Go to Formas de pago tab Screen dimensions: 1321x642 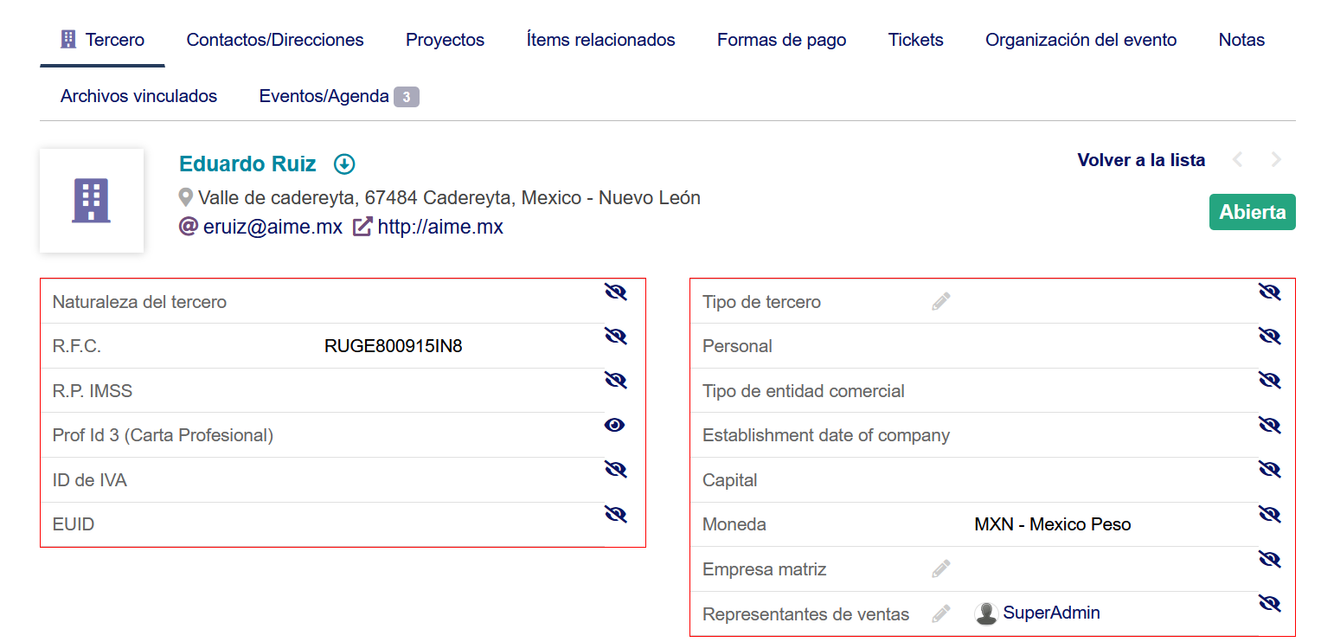(781, 40)
